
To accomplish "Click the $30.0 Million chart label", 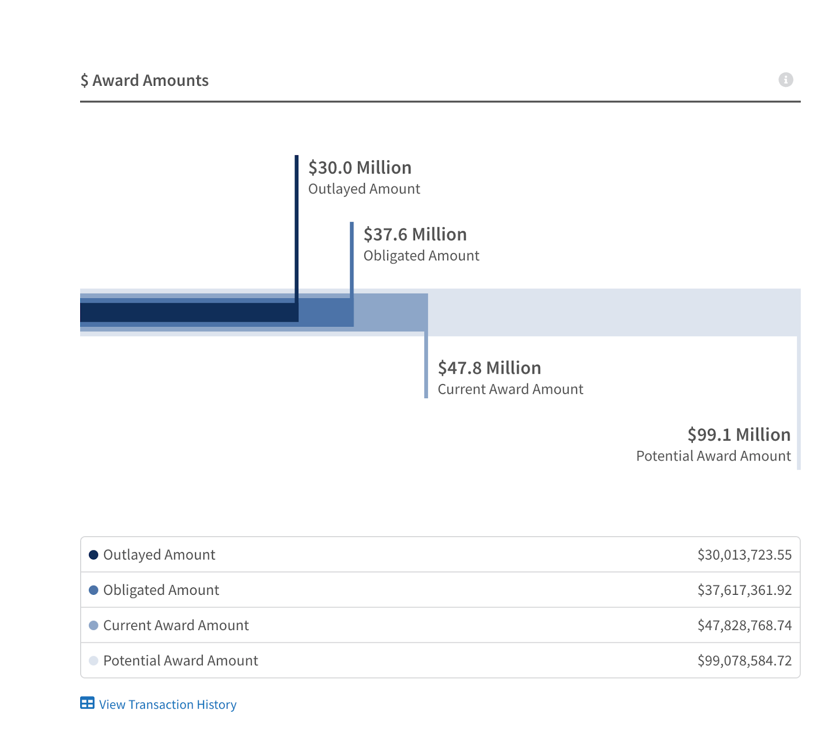I will coord(359,167).
